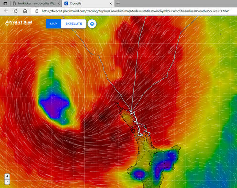Click the white boat position marker
The image size is (237, 188).
(135, 122)
